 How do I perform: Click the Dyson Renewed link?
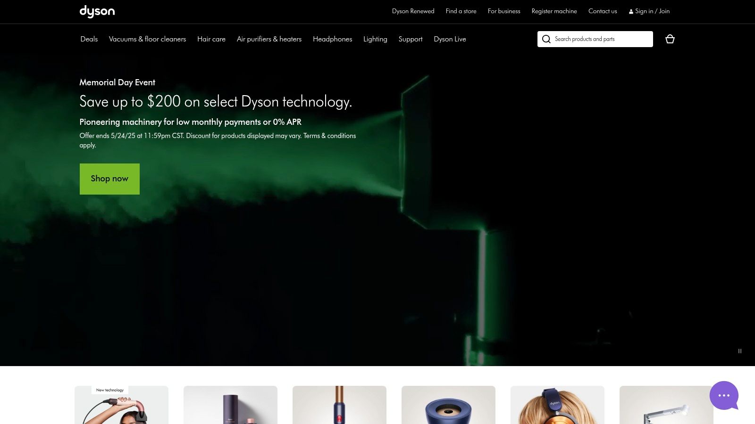pyautogui.click(x=413, y=11)
